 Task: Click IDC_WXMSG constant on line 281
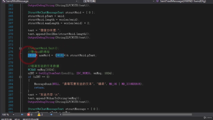click(x=83, y=73)
